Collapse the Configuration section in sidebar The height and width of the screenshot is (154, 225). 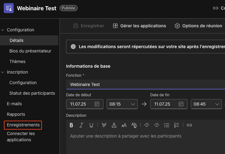click(x=3, y=30)
